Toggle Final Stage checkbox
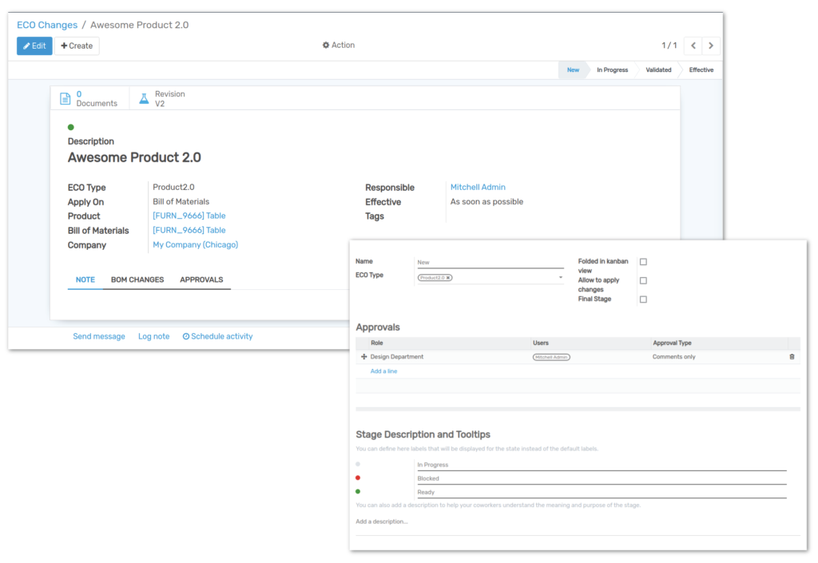This screenshot has width=818, height=563. [x=643, y=299]
